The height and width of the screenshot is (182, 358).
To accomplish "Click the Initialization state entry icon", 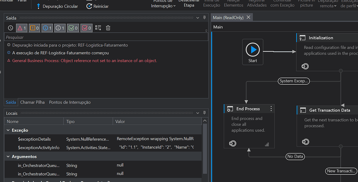I will pos(305,66).
